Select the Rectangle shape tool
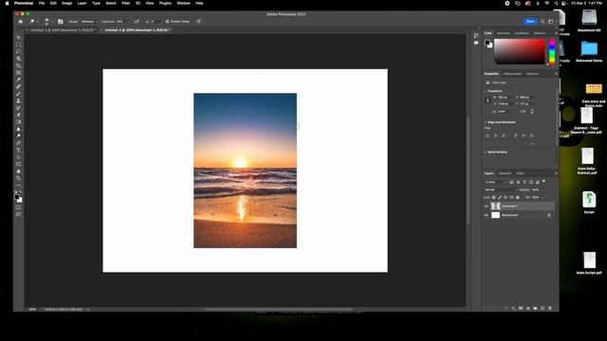The image size is (607, 341). (19, 164)
